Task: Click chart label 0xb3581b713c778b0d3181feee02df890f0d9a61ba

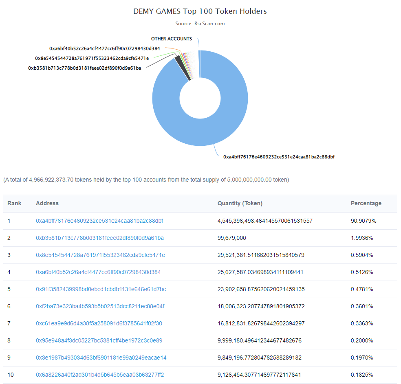Action: (84, 68)
